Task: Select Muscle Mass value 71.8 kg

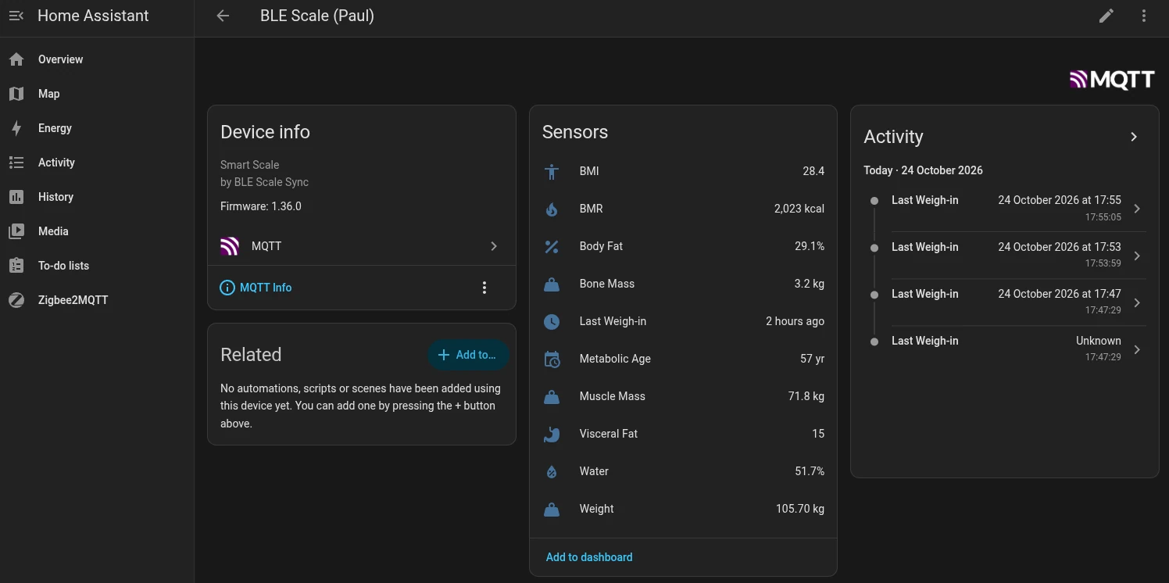Action: [806, 396]
